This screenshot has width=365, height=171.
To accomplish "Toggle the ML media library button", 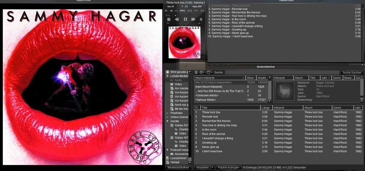I will click(x=172, y=11).
